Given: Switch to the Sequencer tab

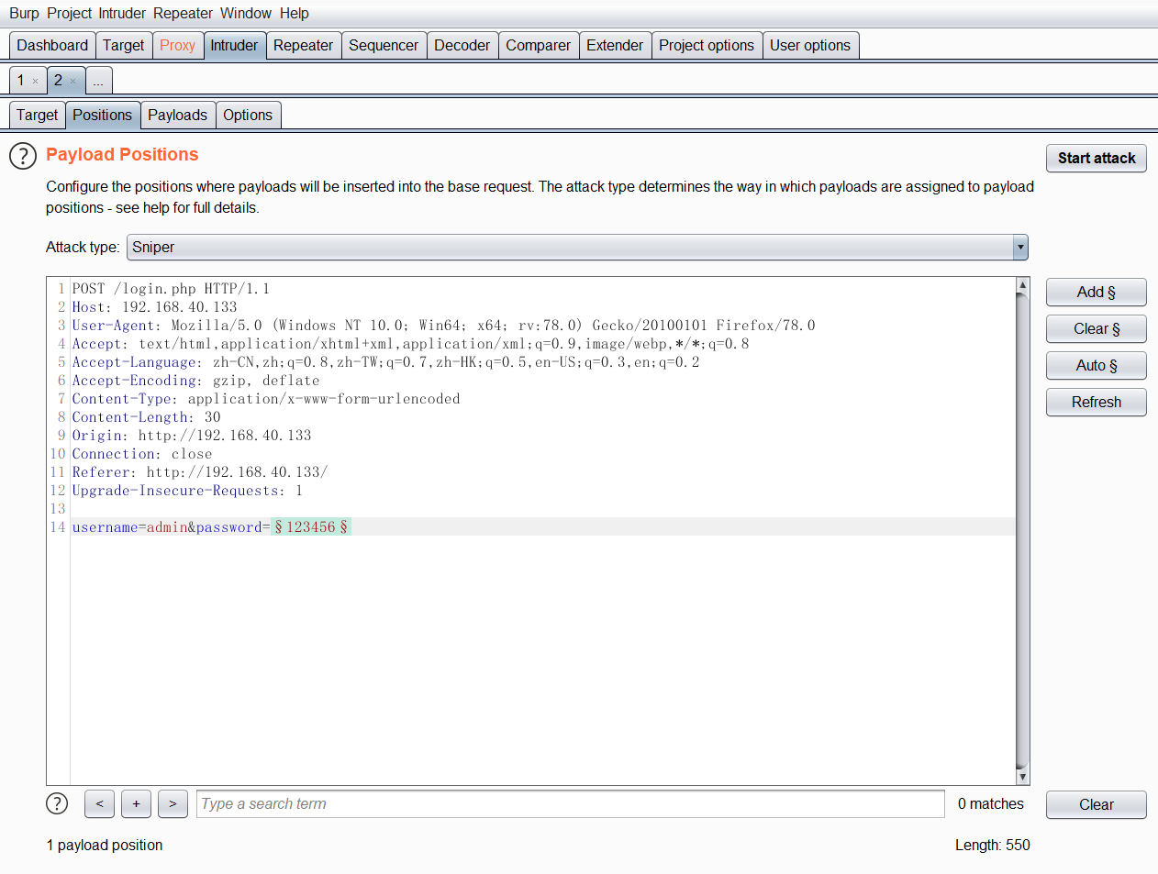Looking at the screenshot, I should point(384,45).
